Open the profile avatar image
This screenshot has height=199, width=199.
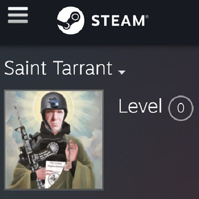click(x=54, y=140)
